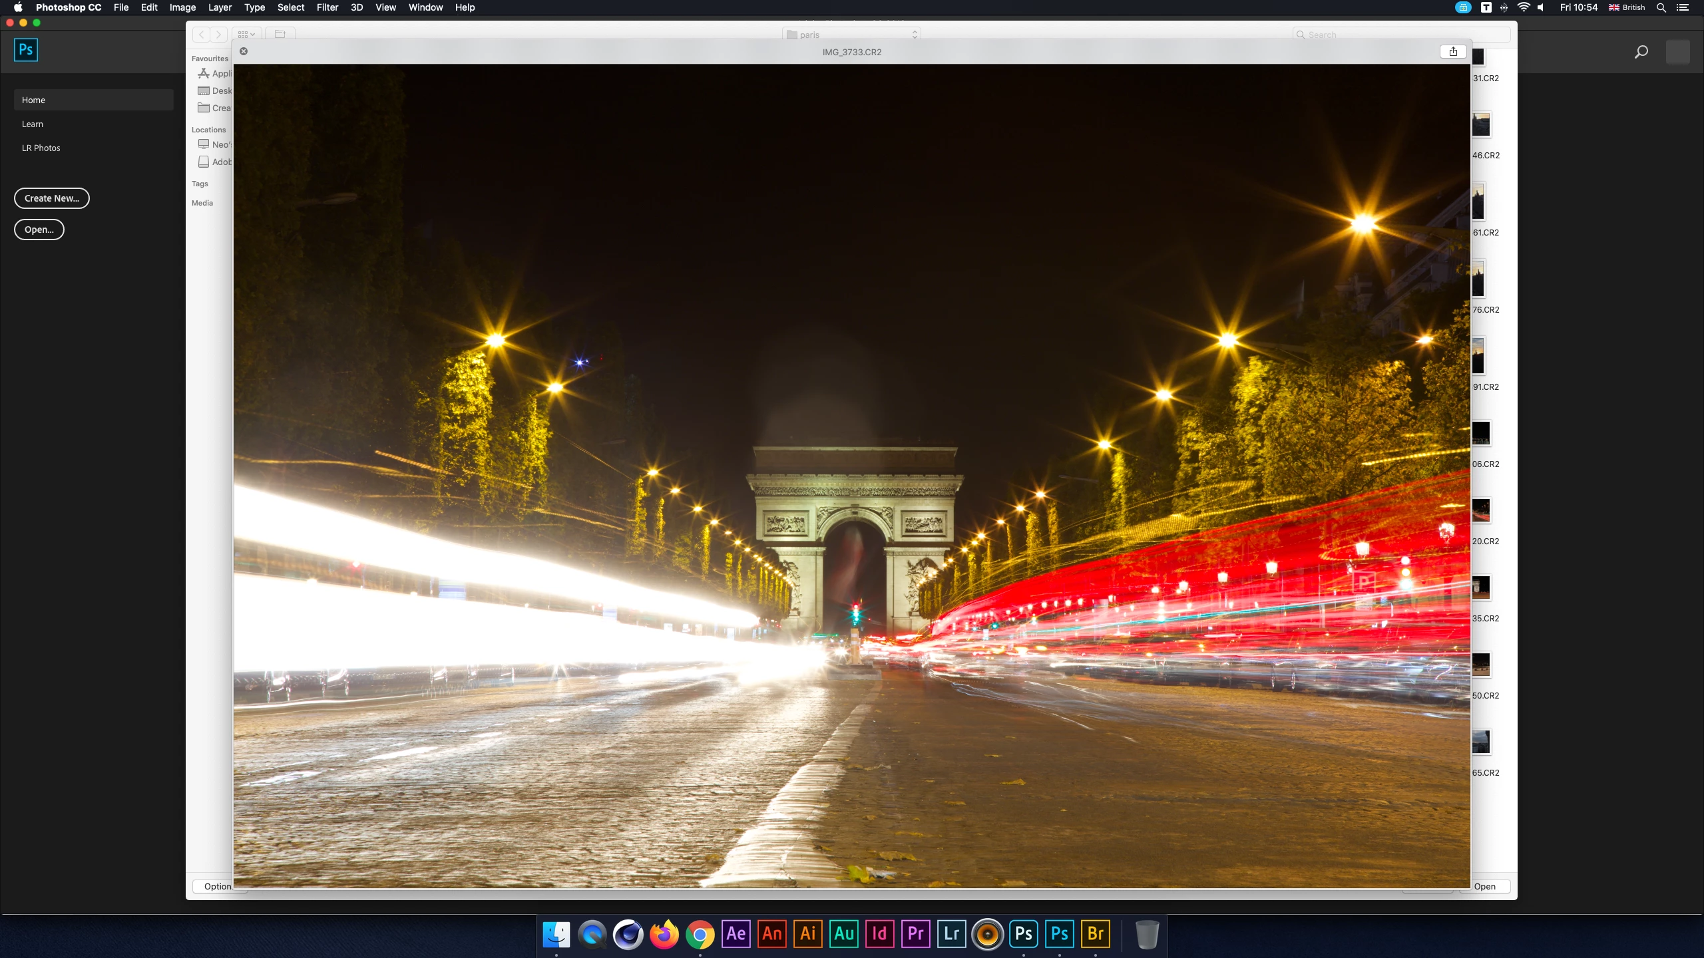
Task: Open After Effects in the dock
Action: tap(736, 934)
